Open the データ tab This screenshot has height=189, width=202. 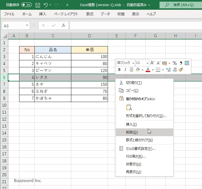pos(105,14)
